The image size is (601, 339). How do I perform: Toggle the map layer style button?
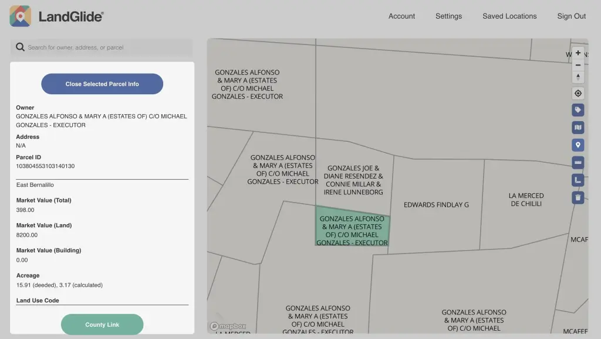tap(578, 128)
